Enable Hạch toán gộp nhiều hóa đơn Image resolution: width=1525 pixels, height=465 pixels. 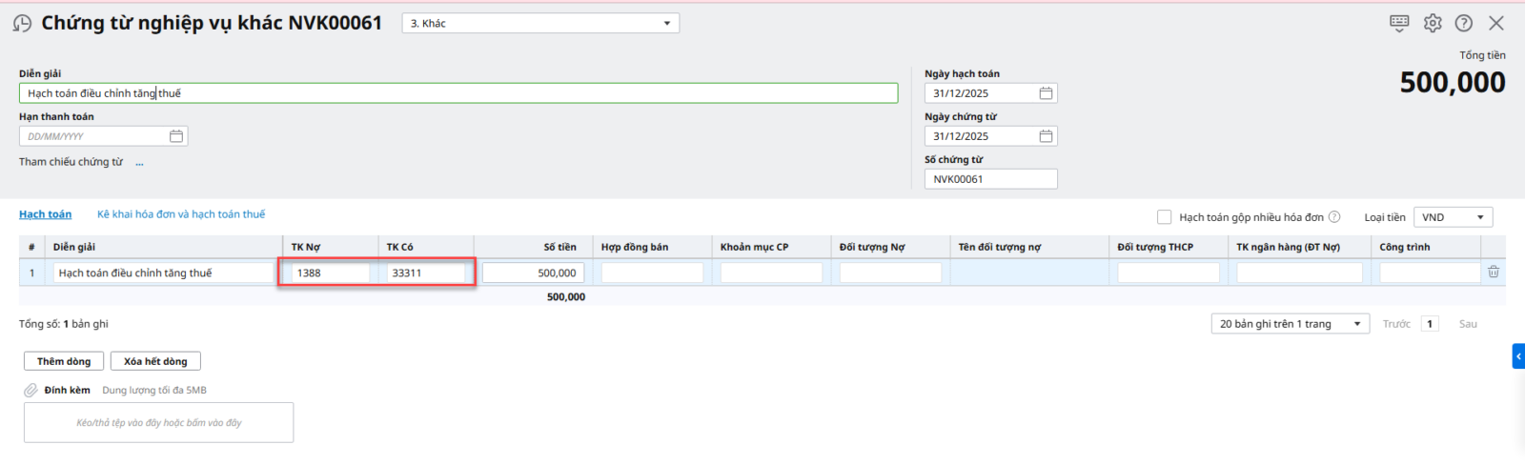tap(1164, 217)
